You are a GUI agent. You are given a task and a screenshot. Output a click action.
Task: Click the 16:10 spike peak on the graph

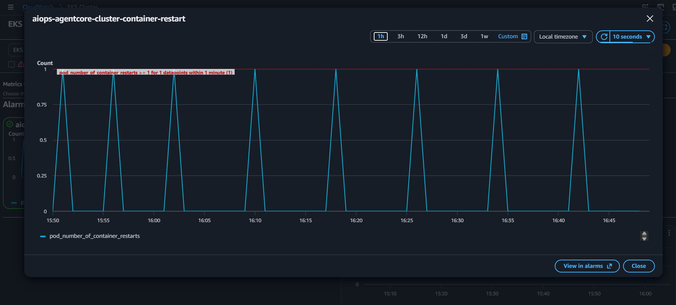(255, 69)
